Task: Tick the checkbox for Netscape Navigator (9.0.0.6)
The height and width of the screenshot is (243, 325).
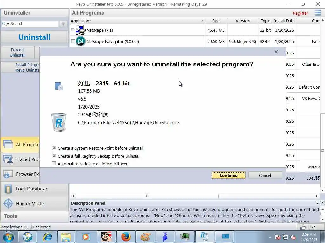Action: coord(73,41)
